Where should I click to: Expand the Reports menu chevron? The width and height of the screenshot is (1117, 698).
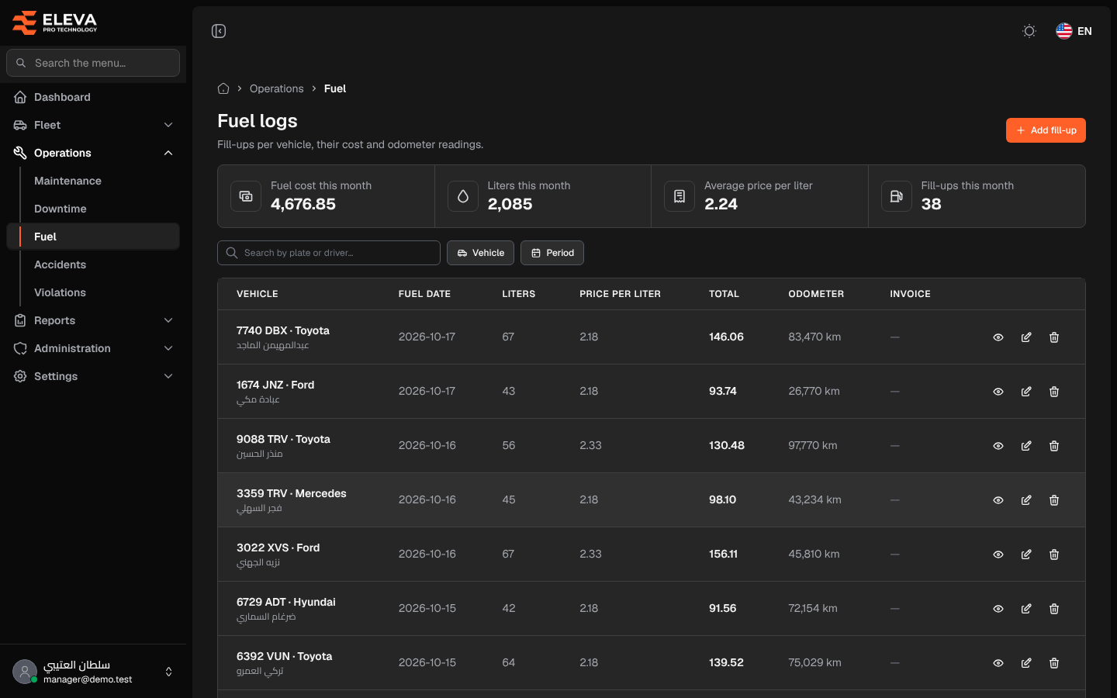(x=168, y=320)
